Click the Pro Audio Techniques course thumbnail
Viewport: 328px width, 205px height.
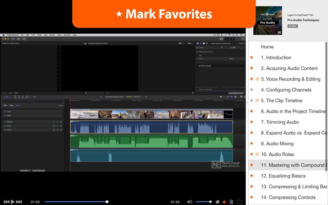(x=268, y=20)
